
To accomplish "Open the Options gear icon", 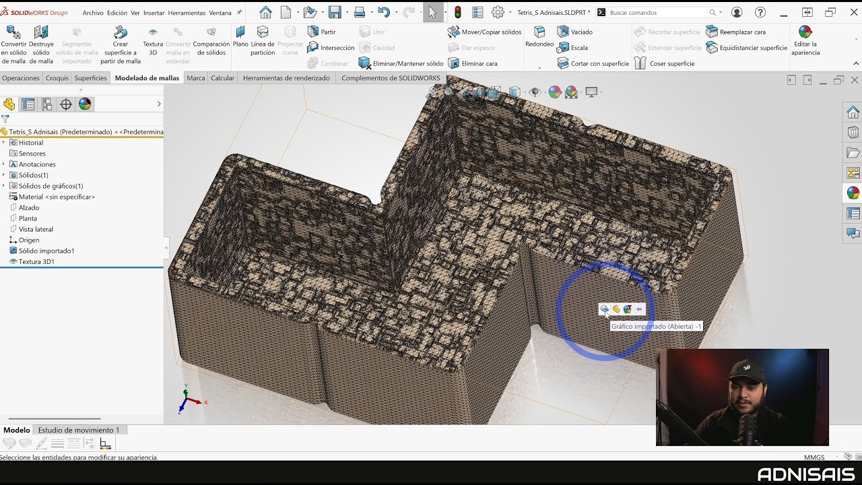I will [x=498, y=12].
